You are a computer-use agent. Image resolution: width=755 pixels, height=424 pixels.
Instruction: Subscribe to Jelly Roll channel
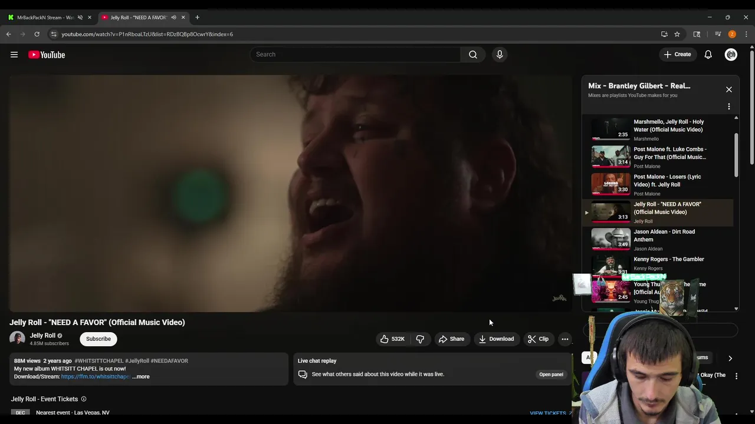99,339
